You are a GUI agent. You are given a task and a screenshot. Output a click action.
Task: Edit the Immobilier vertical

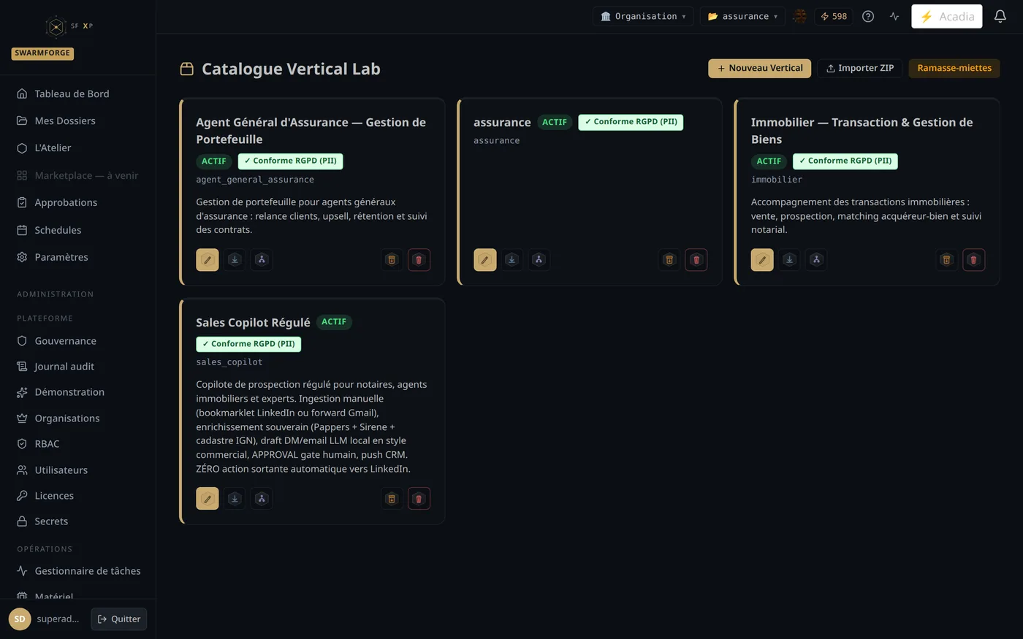pyautogui.click(x=762, y=260)
